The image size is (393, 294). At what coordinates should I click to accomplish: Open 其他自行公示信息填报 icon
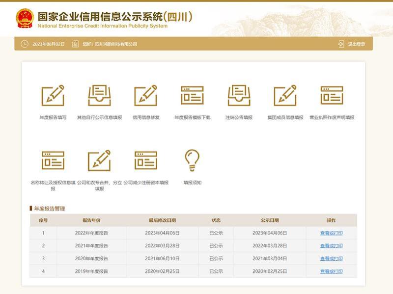point(99,96)
